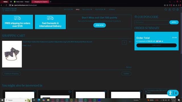Open the Spectrum Boutique logo home link

pos(9,9)
